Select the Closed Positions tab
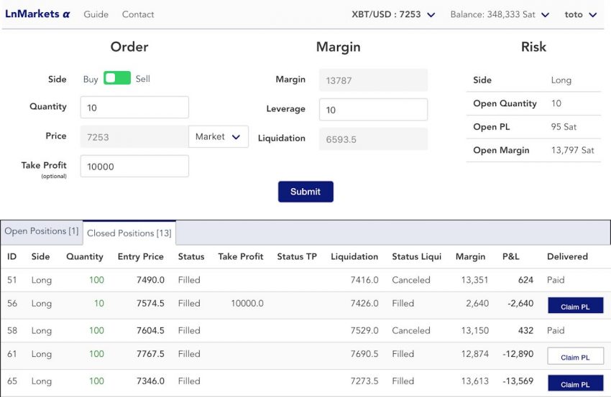The image size is (611, 397). 129,233
